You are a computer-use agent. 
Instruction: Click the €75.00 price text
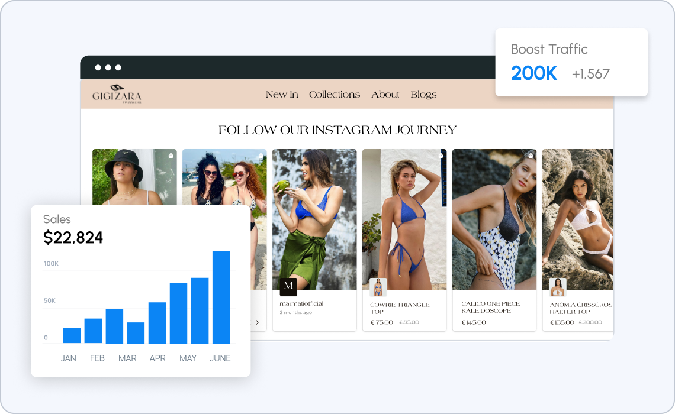click(x=382, y=322)
